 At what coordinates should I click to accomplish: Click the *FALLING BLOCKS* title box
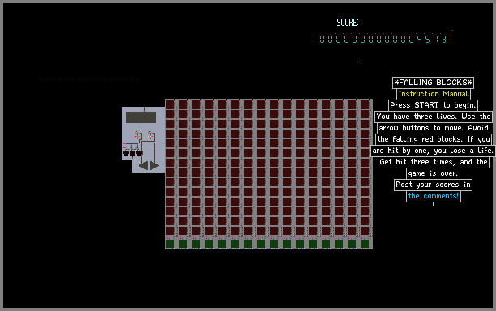pyautogui.click(x=433, y=83)
